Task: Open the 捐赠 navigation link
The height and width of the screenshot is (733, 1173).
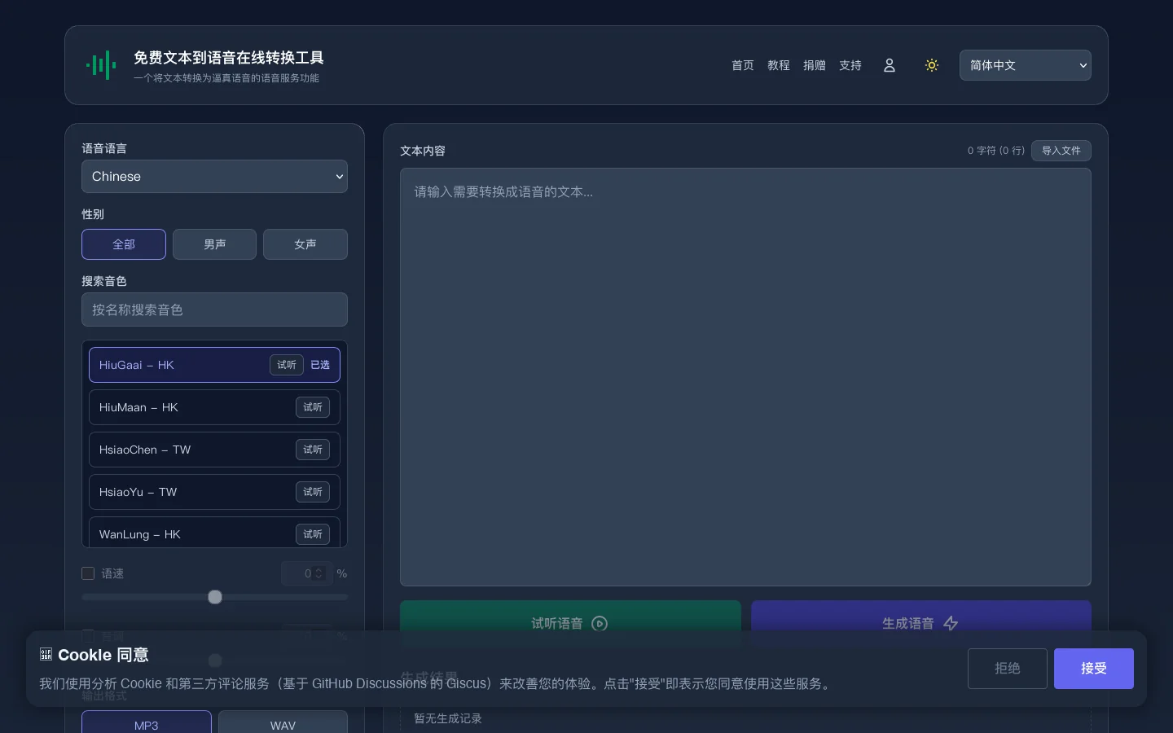Action: pos(815,65)
